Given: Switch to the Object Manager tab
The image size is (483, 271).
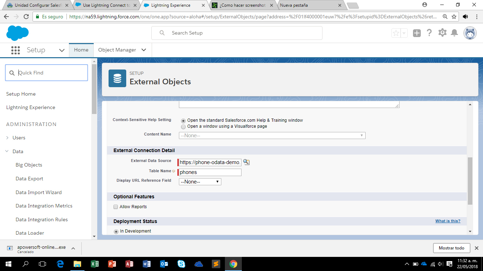Looking at the screenshot, I should coord(117,50).
